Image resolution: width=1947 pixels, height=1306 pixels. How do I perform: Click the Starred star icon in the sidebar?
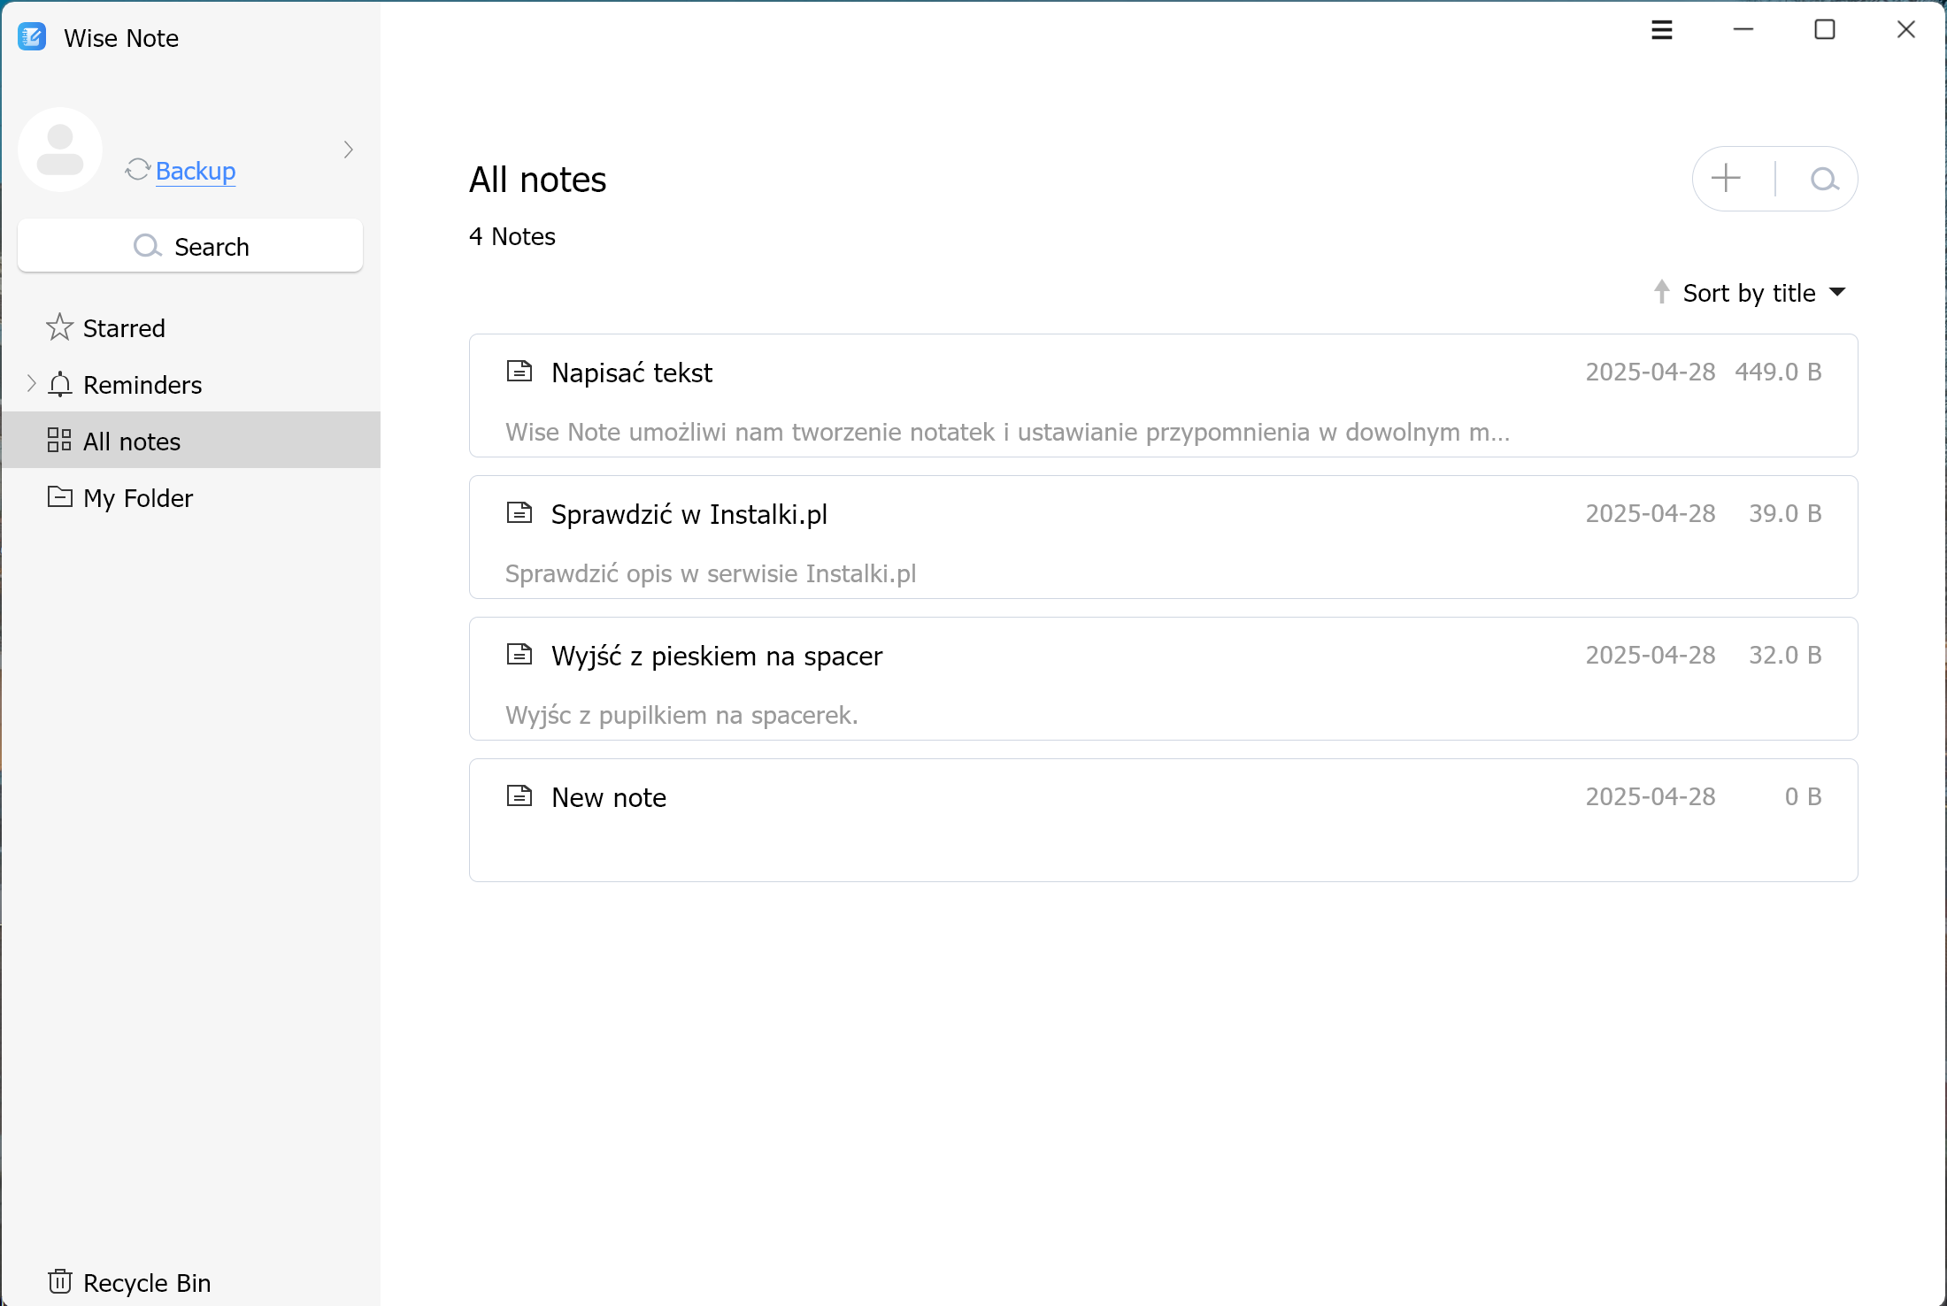59,327
